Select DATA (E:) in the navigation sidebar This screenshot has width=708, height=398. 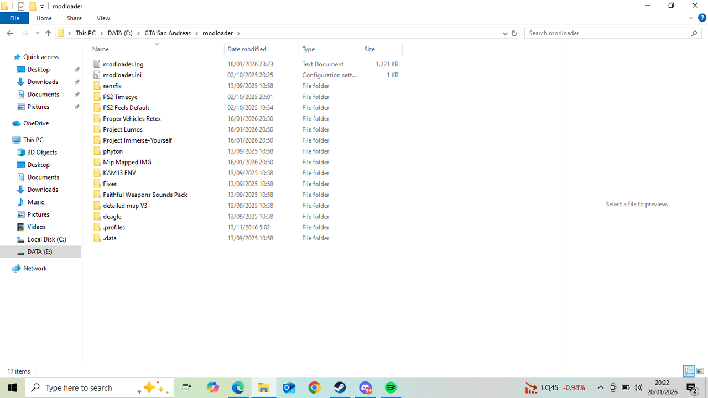point(40,252)
